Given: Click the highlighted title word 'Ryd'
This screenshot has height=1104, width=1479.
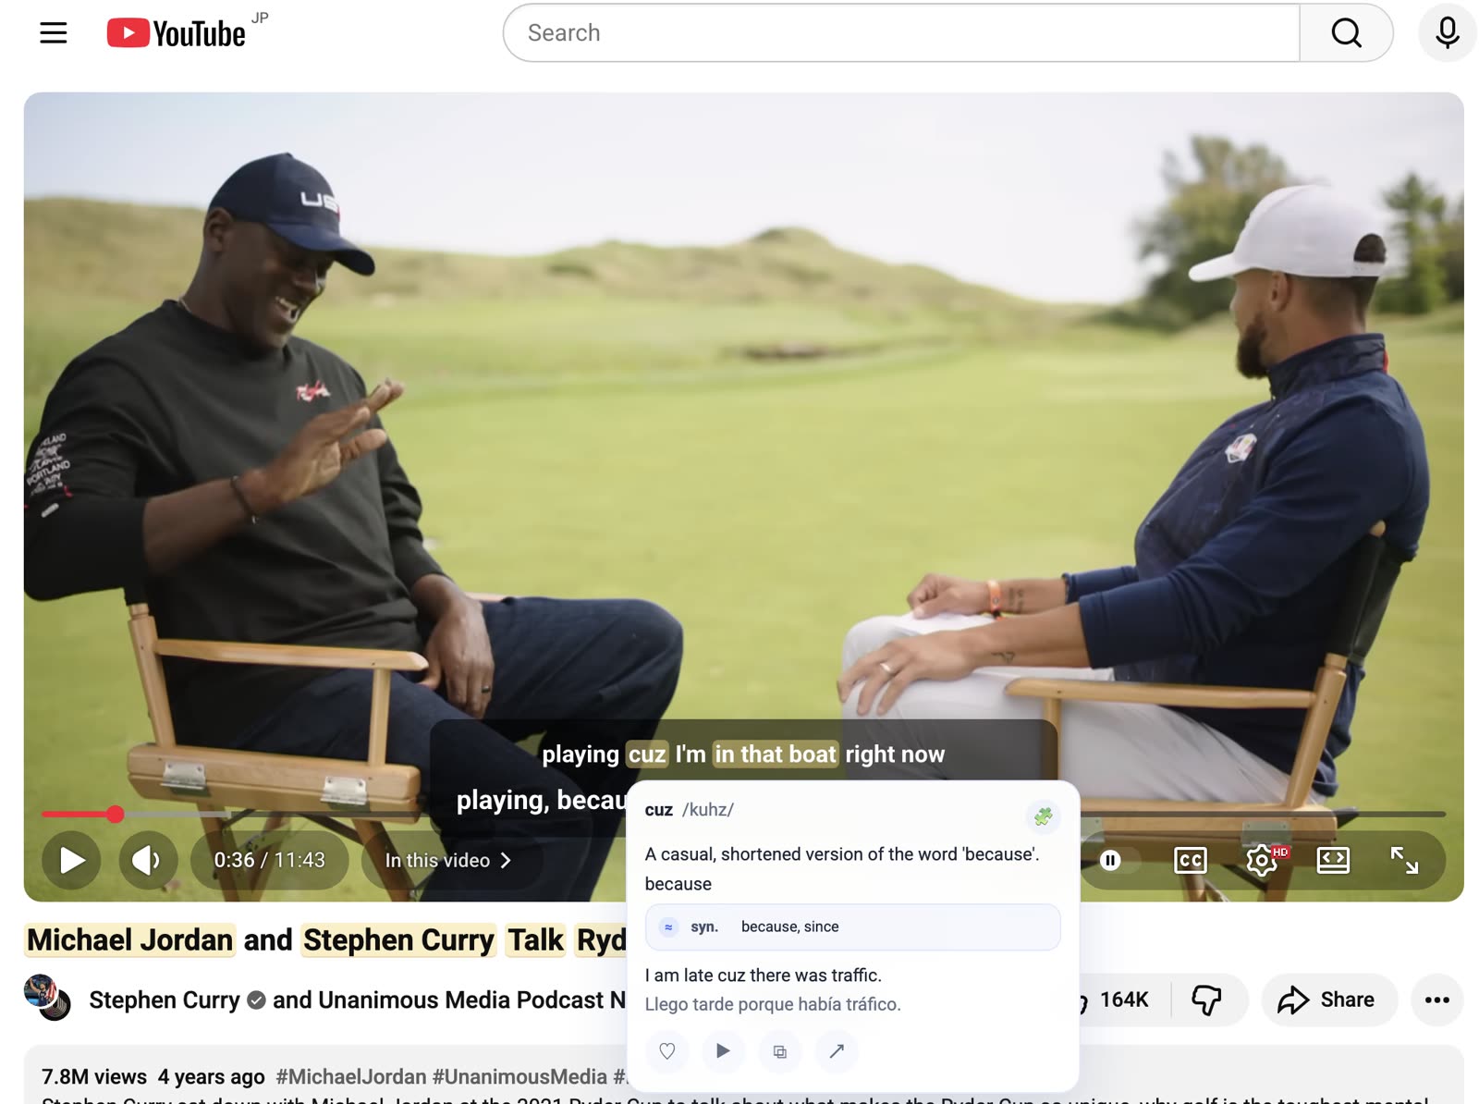Looking at the screenshot, I should (600, 940).
